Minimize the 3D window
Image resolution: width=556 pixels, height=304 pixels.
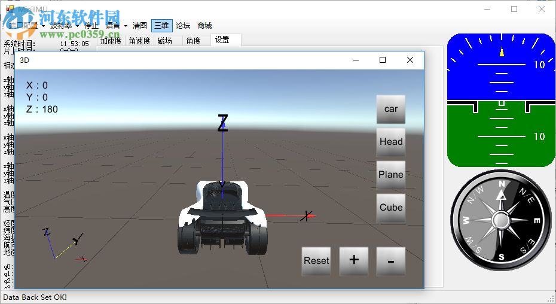(356, 60)
